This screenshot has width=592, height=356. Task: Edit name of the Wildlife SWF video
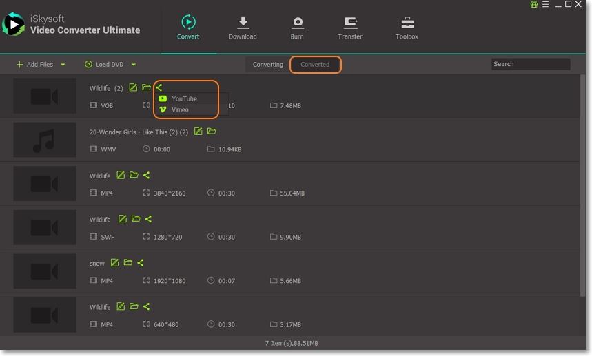[x=122, y=219]
